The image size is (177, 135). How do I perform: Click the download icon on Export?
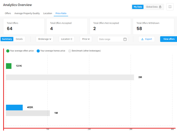click(142, 39)
